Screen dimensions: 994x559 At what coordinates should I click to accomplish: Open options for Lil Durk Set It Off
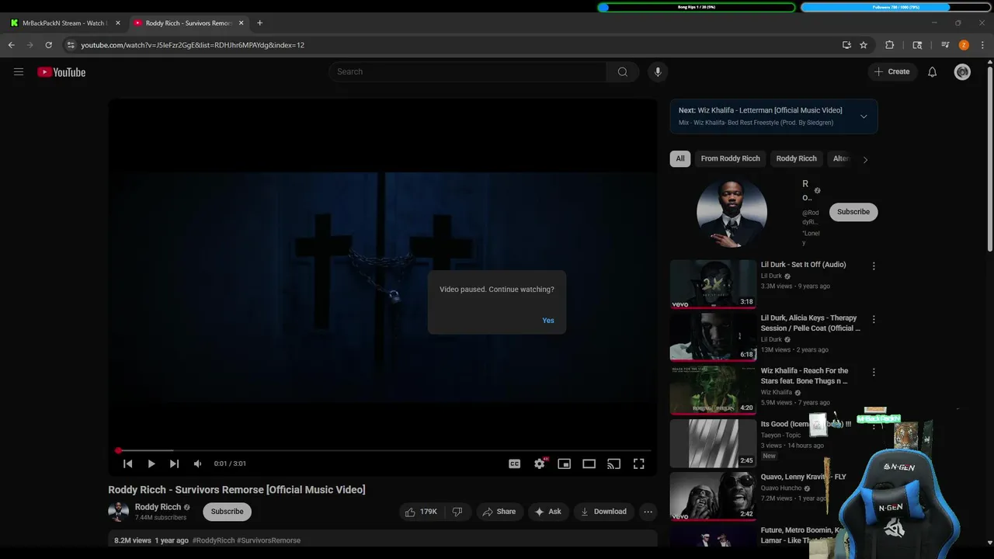tap(874, 266)
